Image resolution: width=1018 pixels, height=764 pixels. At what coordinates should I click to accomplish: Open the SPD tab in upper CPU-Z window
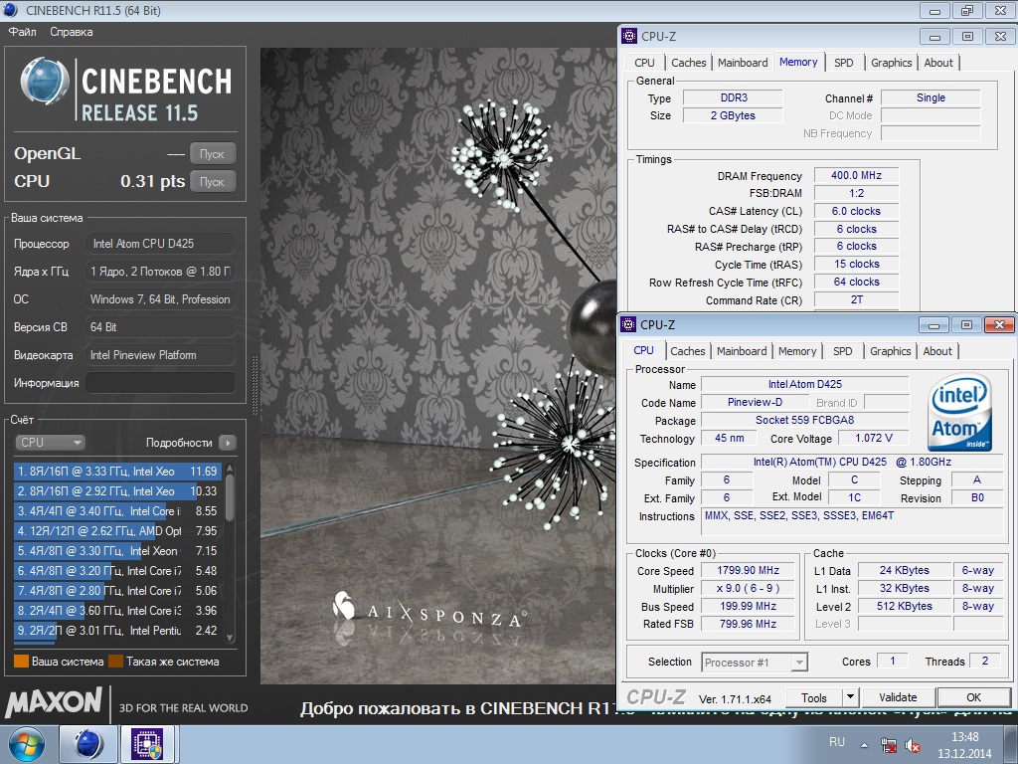(x=843, y=63)
